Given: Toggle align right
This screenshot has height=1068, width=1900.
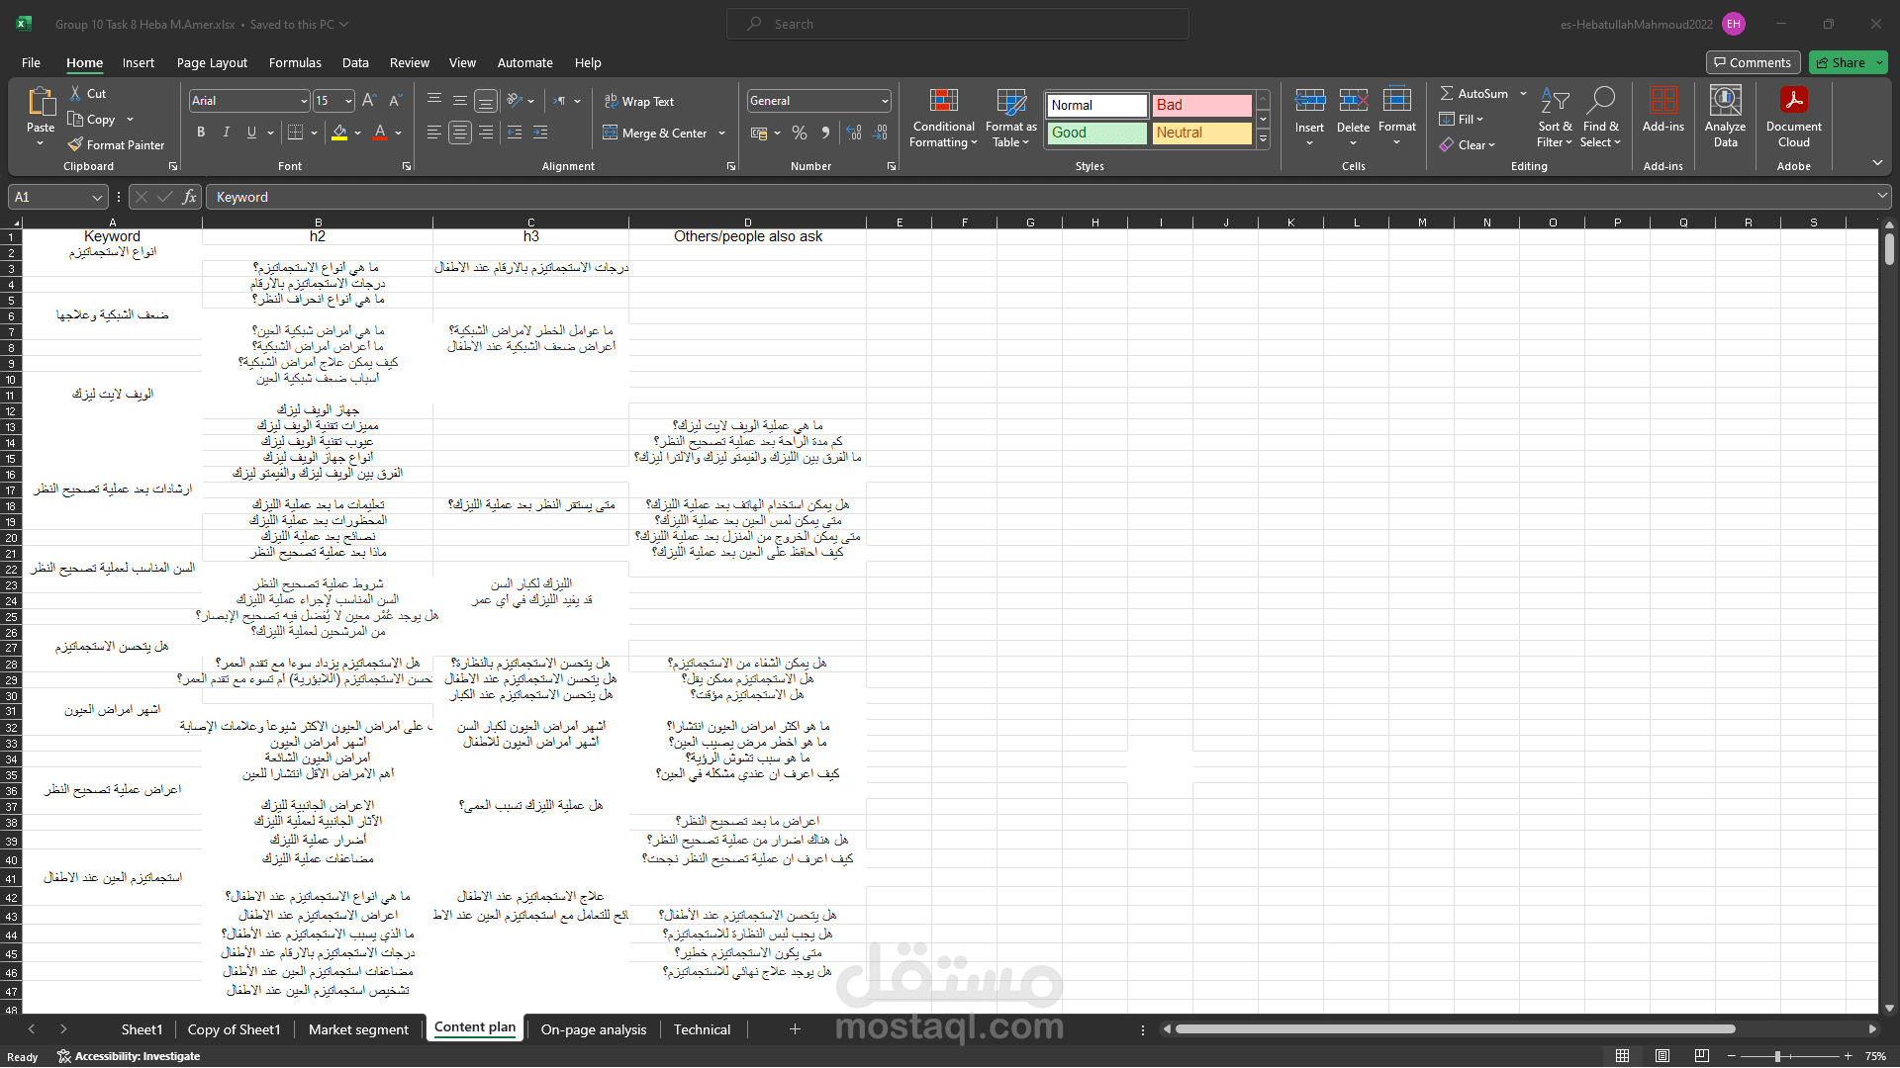Looking at the screenshot, I should point(486,133).
